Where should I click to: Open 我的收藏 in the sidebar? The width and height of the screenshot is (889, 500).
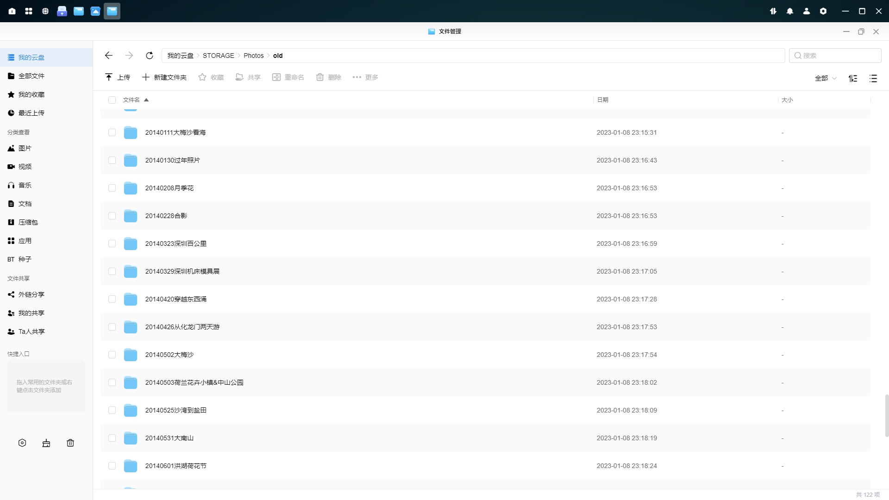coord(31,94)
